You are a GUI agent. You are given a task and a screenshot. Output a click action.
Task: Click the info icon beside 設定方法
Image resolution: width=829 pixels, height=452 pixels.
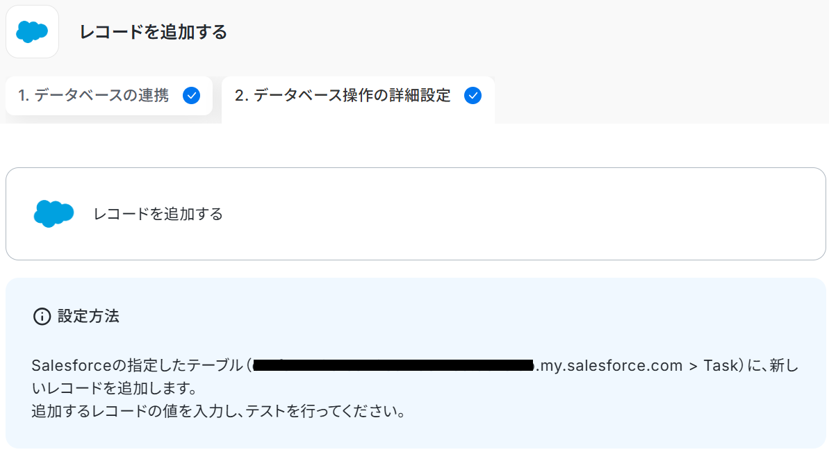(42, 317)
